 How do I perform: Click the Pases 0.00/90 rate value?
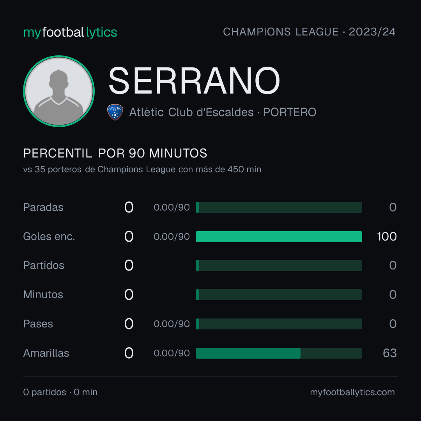coord(172,324)
